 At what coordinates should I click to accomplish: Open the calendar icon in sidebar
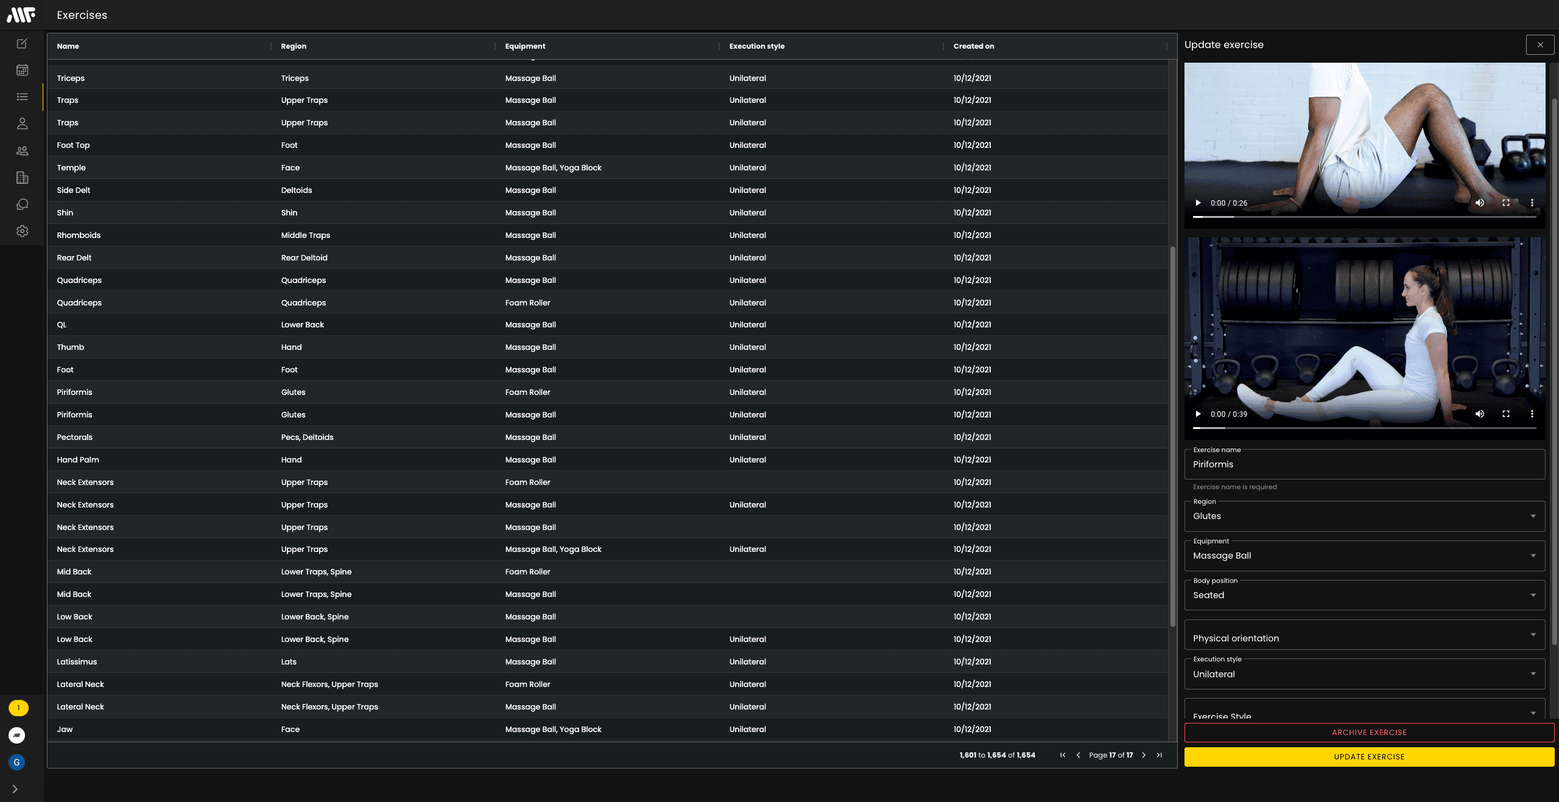(23, 70)
